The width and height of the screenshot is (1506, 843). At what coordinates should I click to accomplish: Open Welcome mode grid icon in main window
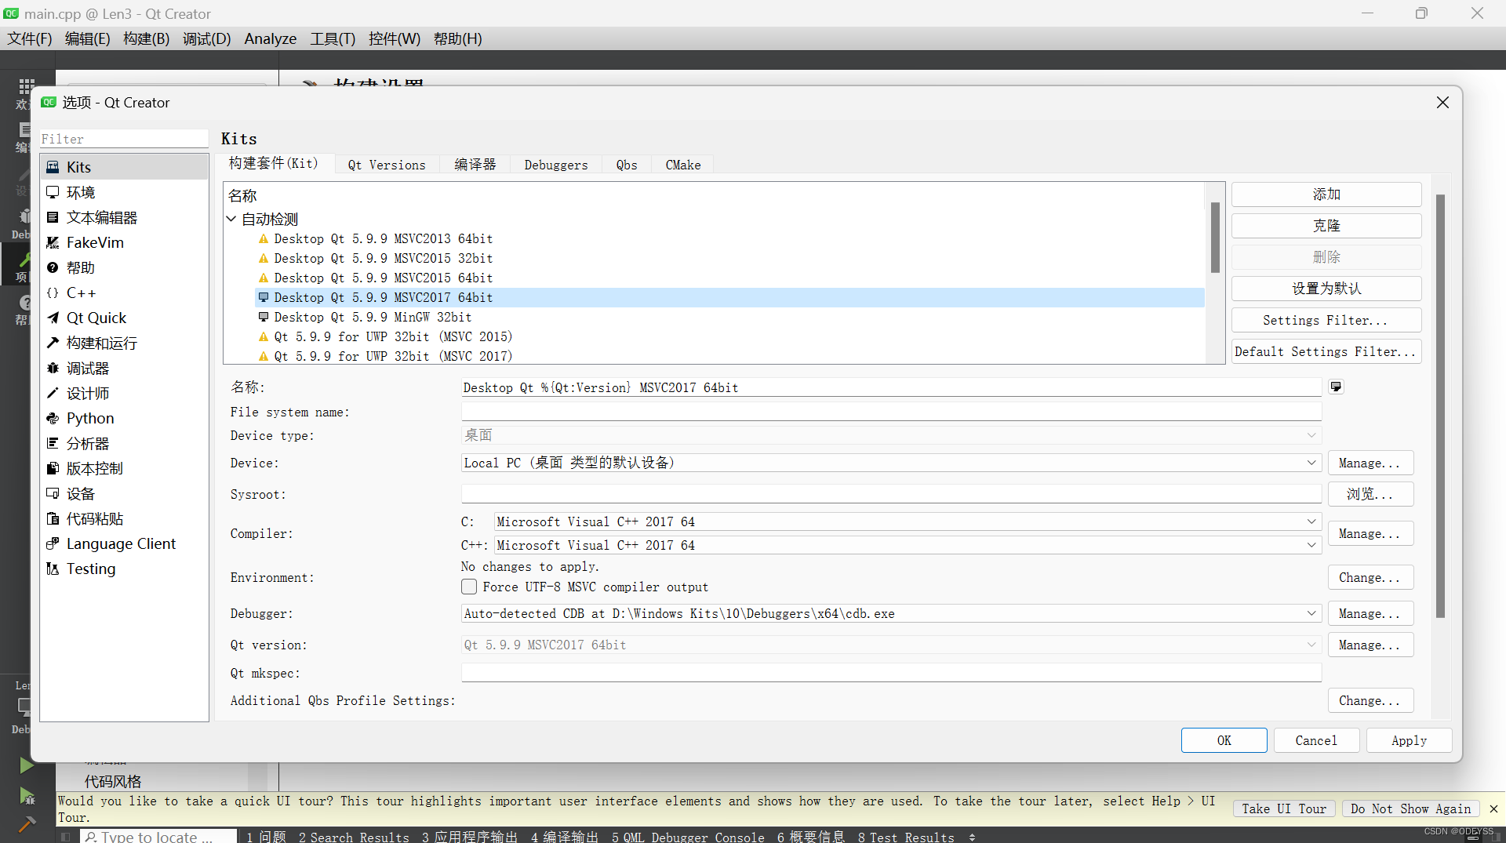coord(26,86)
